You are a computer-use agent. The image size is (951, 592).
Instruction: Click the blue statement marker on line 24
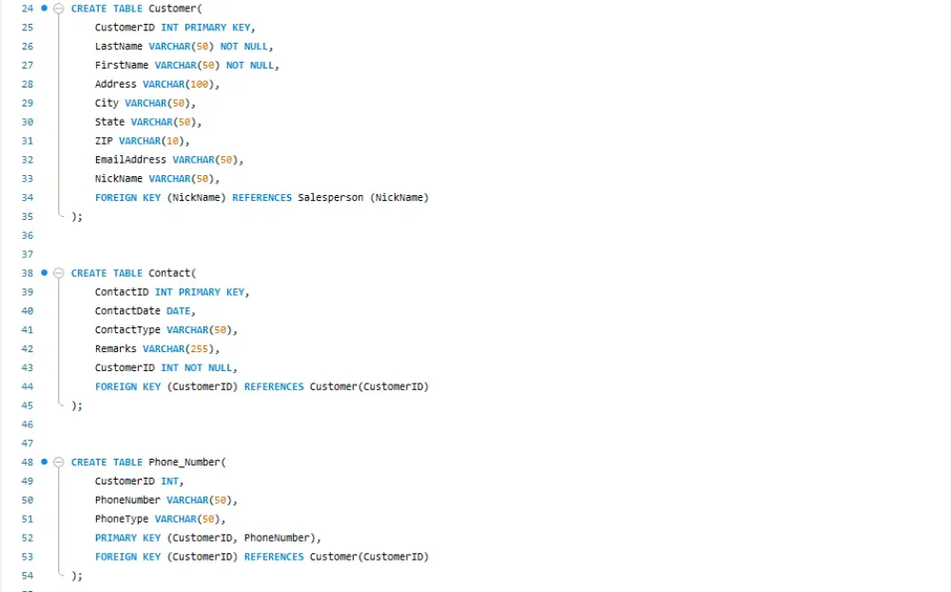pos(45,8)
